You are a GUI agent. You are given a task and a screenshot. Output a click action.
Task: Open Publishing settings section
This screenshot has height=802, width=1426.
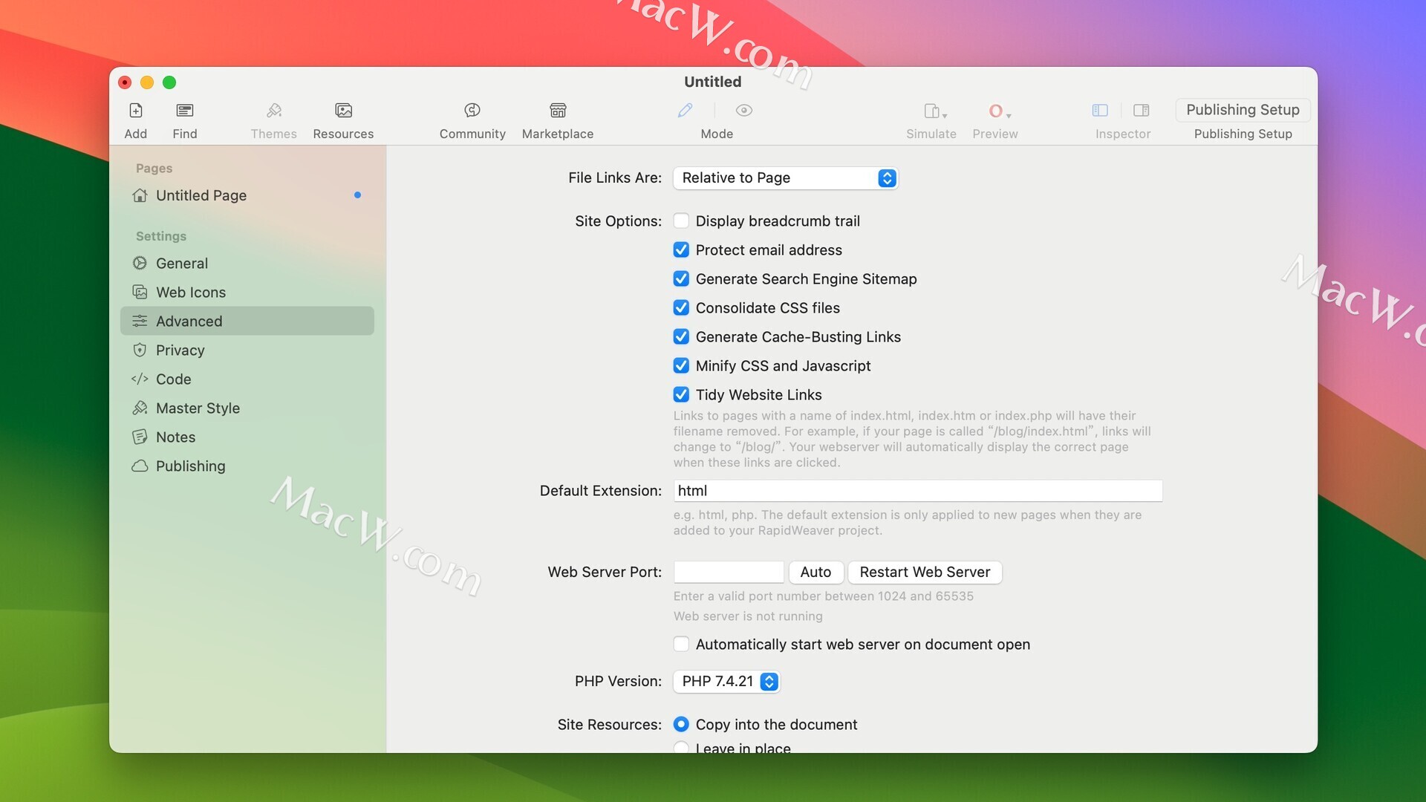[247, 466]
